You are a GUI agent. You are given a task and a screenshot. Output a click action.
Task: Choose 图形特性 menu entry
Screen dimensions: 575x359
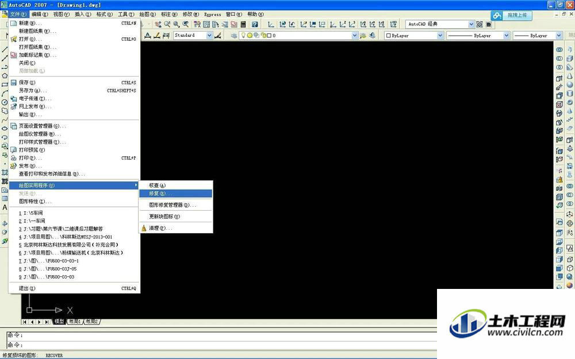click(x=74, y=201)
